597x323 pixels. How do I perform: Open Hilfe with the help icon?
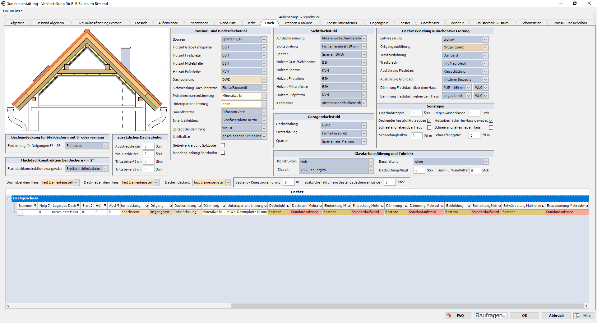click(x=584, y=316)
